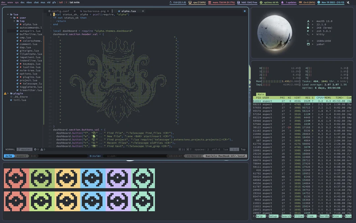This screenshot has width=356, height=223.
Task: Click the modified dot beside plugins.lua
Action: pos(21,77)
